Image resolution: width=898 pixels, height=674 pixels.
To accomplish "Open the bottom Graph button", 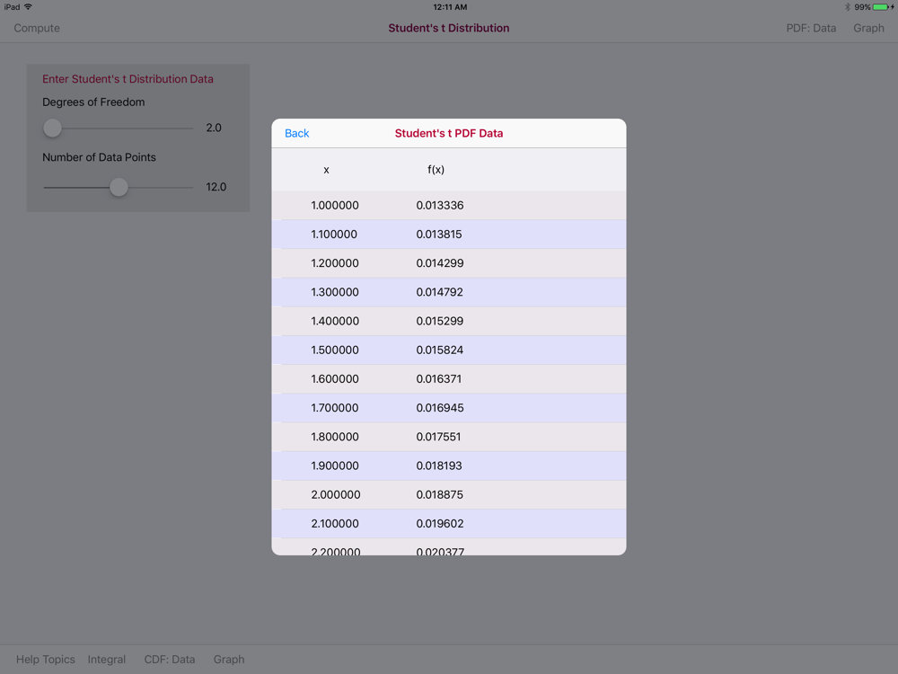I will click(229, 659).
